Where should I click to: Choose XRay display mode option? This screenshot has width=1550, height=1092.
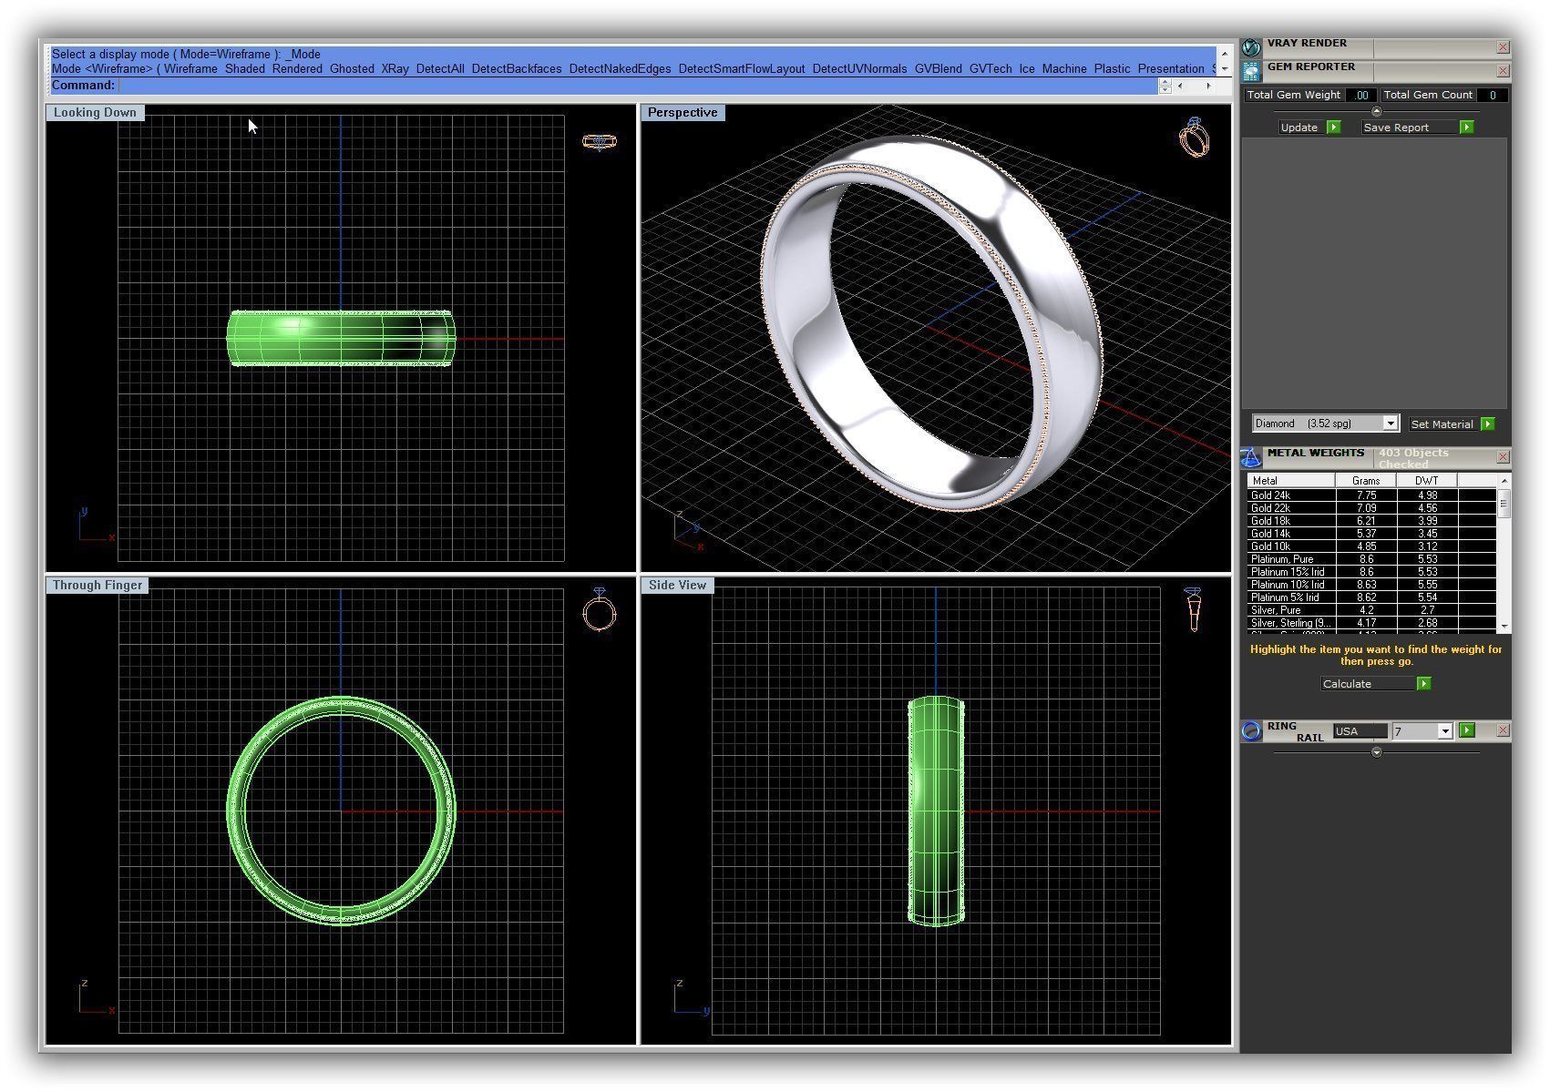tap(395, 68)
